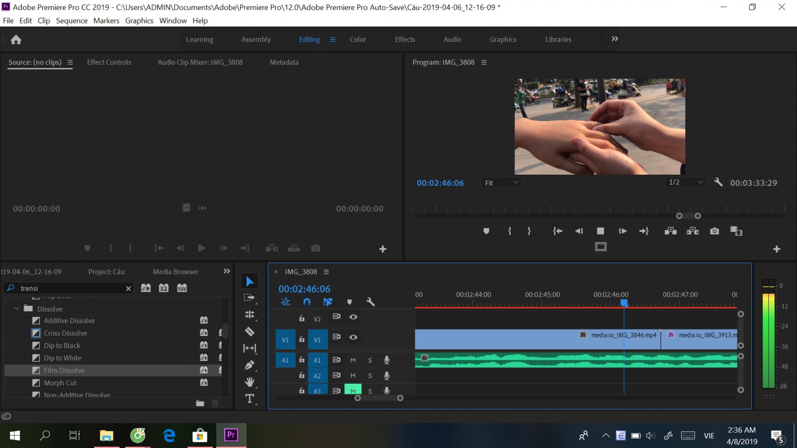
Task: Select the Hand tool
Action: tap(250, 382)
